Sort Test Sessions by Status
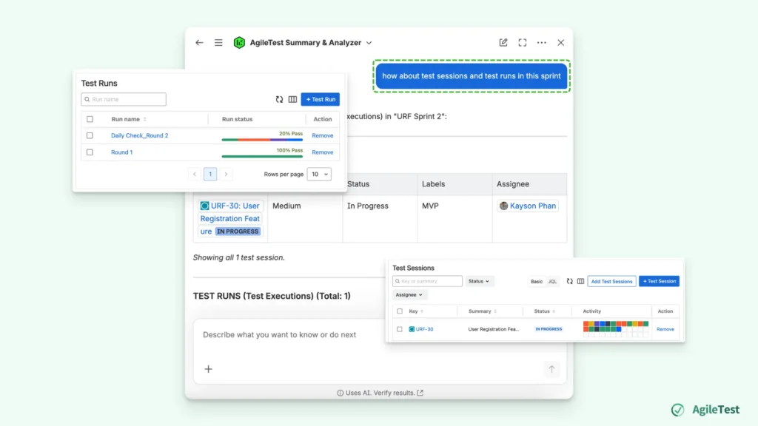This screenshot has height=426, width=758. [554, 311]
